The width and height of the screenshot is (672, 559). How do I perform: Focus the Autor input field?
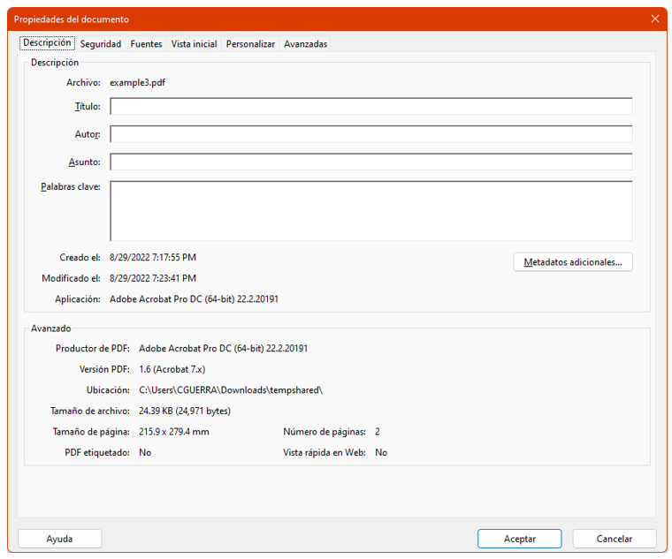(x=370, y=134)
